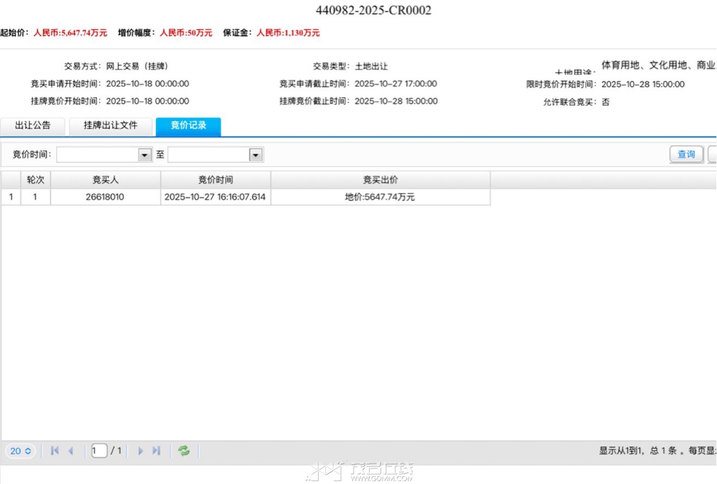717x484 pixels.
Task: Go to the previous page of records
Action: pyautogui.click(x=71, y=451)
